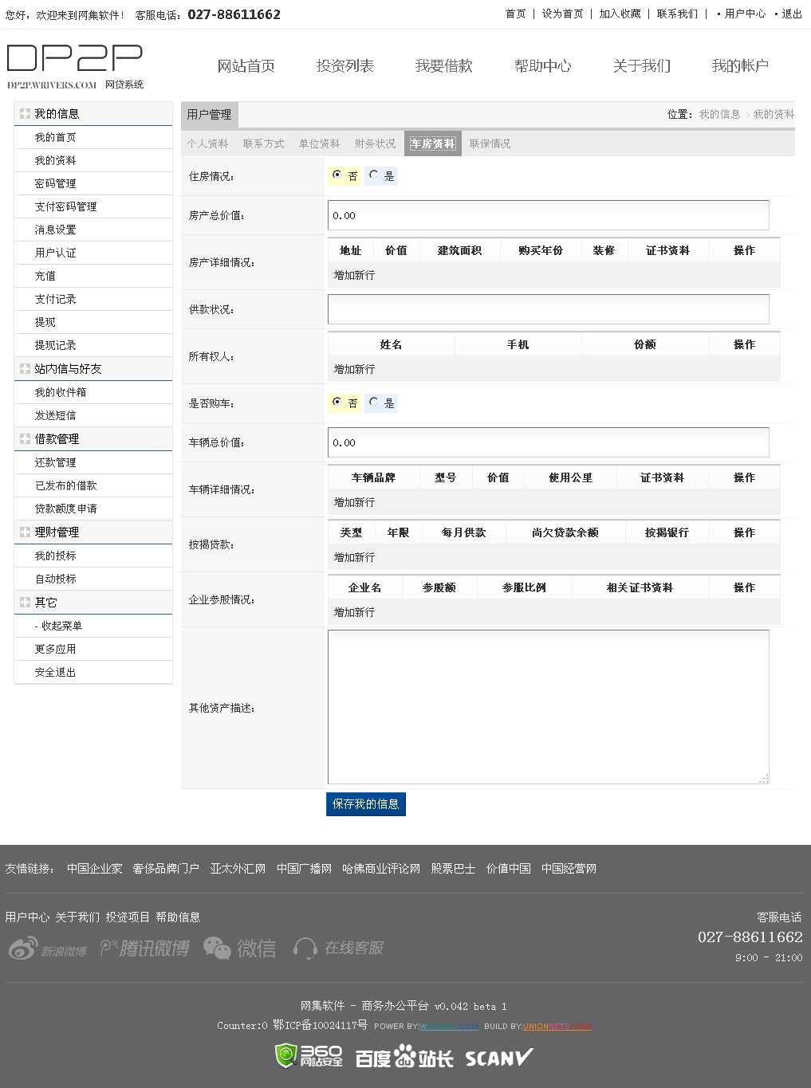This screenshot has height=1088, width=811.
Task: Click the Baidu webmaster logo
Action: point(404,1058)
